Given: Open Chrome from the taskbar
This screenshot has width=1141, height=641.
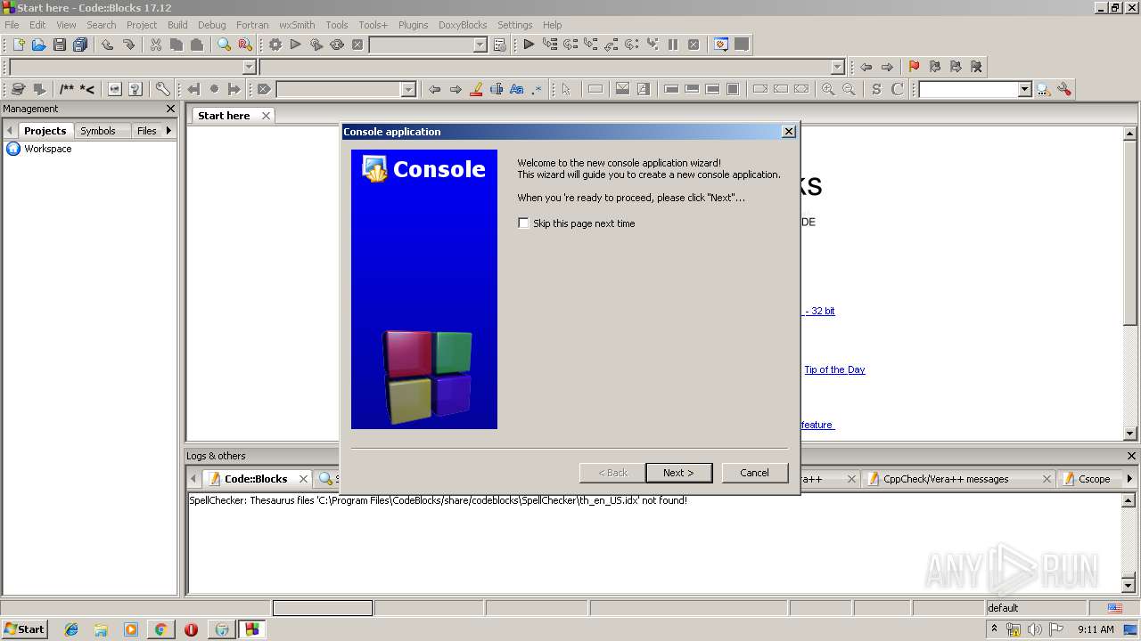Looking at the screenshot, I should point(160,629).
